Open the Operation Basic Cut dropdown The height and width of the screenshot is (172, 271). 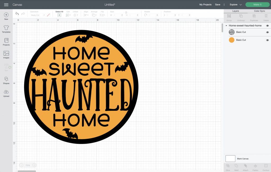point(38,15)
